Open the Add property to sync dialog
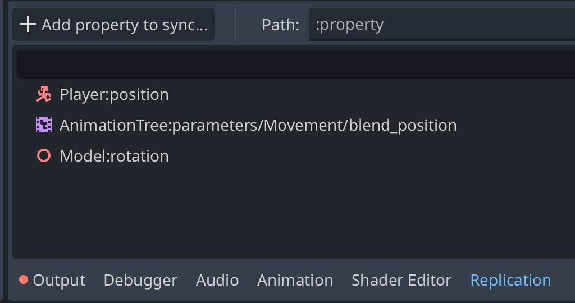Image resolution: width=575 pixels, height=303 pixels. point(113,25)
